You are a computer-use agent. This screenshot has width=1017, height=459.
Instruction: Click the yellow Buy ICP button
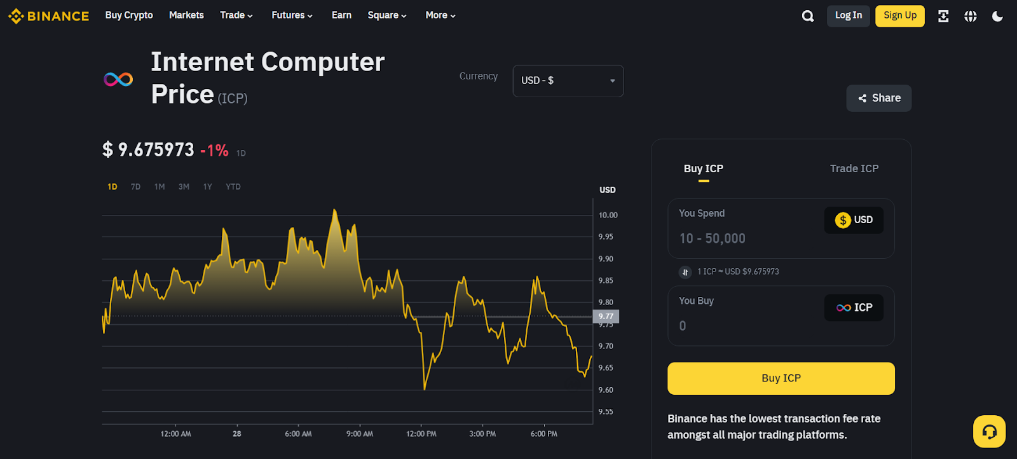pos(781,378)
